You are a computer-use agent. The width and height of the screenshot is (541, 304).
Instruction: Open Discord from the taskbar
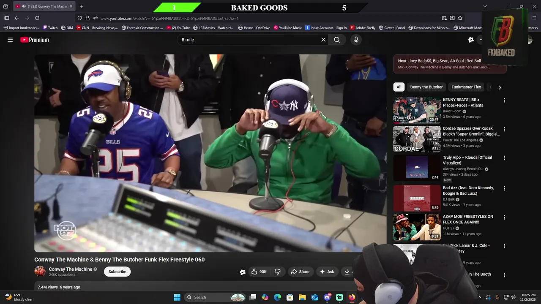coord(327,297)
